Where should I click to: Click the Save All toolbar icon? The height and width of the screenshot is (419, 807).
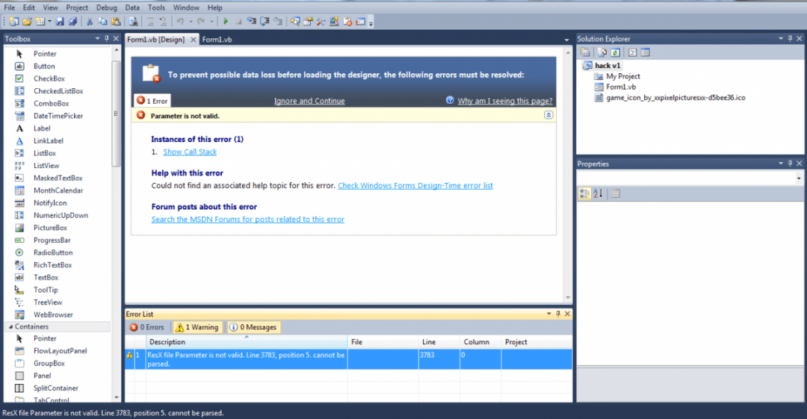pyautogui.click(x=72, y=22)
